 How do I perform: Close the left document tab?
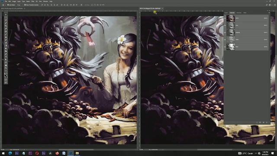(x=25, y=8)
